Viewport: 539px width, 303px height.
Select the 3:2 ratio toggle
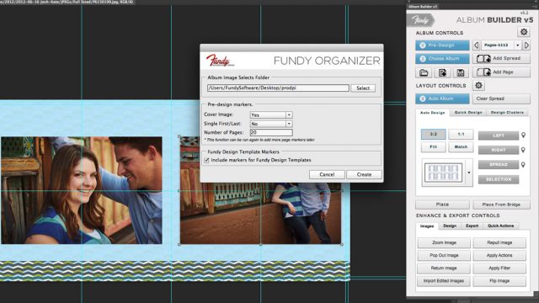point(433,135)
